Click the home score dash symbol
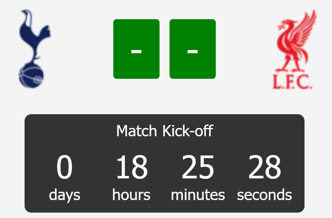This screenshot has height=218, width=332. coord(136,52)
